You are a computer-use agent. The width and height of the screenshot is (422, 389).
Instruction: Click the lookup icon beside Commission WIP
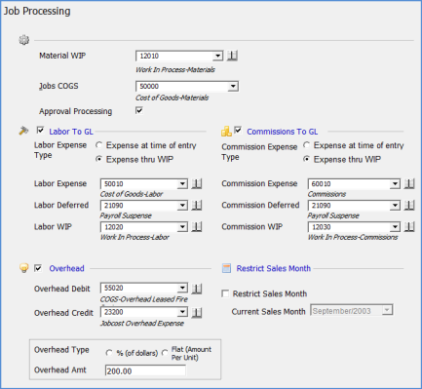click(x=409, y=226)
